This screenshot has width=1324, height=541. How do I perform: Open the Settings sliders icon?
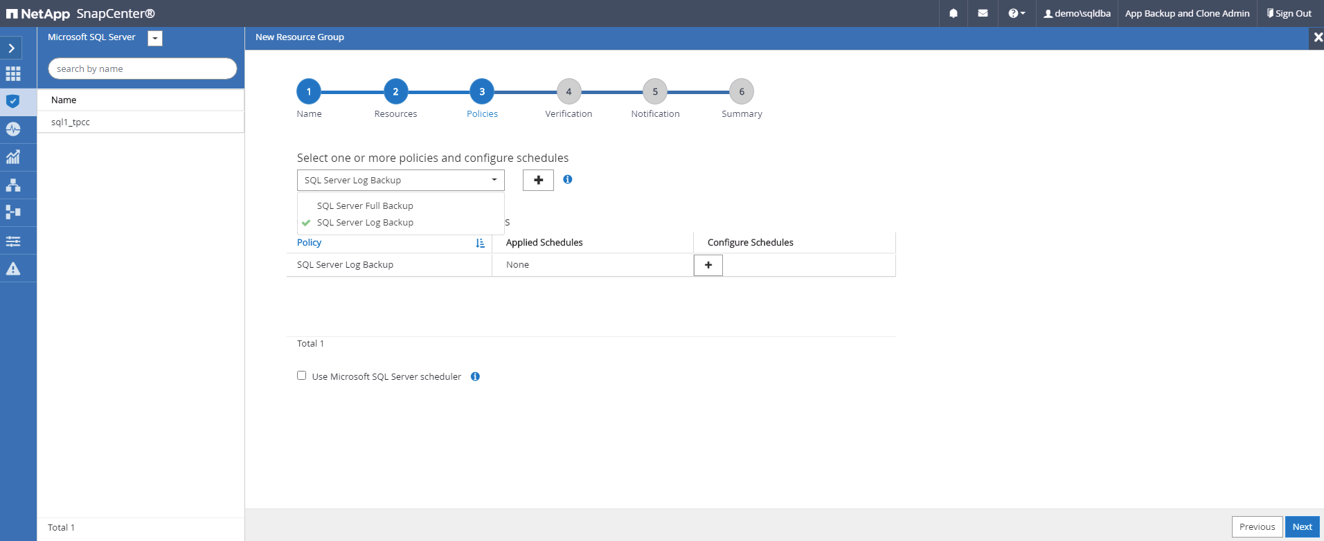tap(13, 241)
